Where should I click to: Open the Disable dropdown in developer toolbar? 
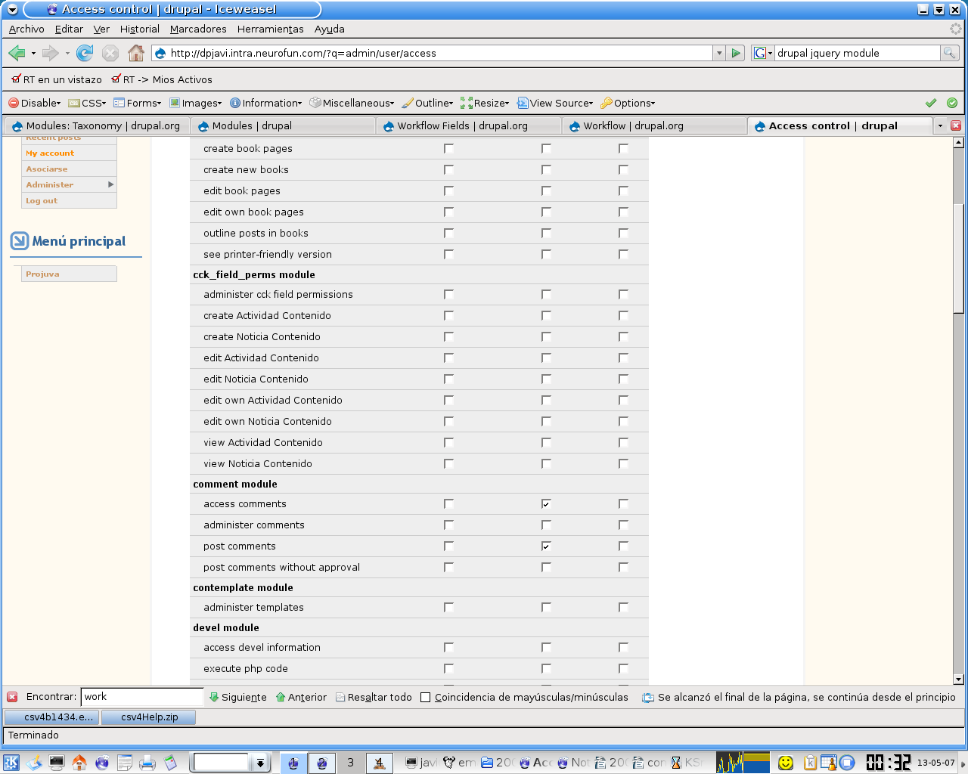(35, 103)
